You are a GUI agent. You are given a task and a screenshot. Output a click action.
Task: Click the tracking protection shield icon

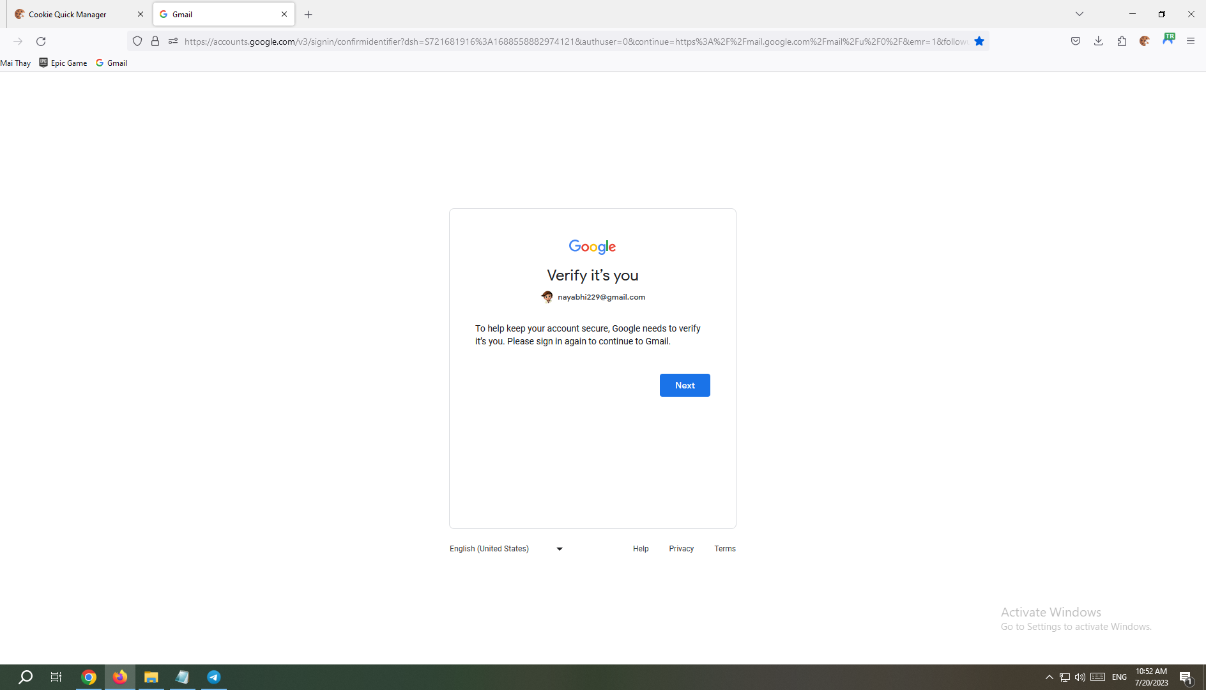pos(137,42)
